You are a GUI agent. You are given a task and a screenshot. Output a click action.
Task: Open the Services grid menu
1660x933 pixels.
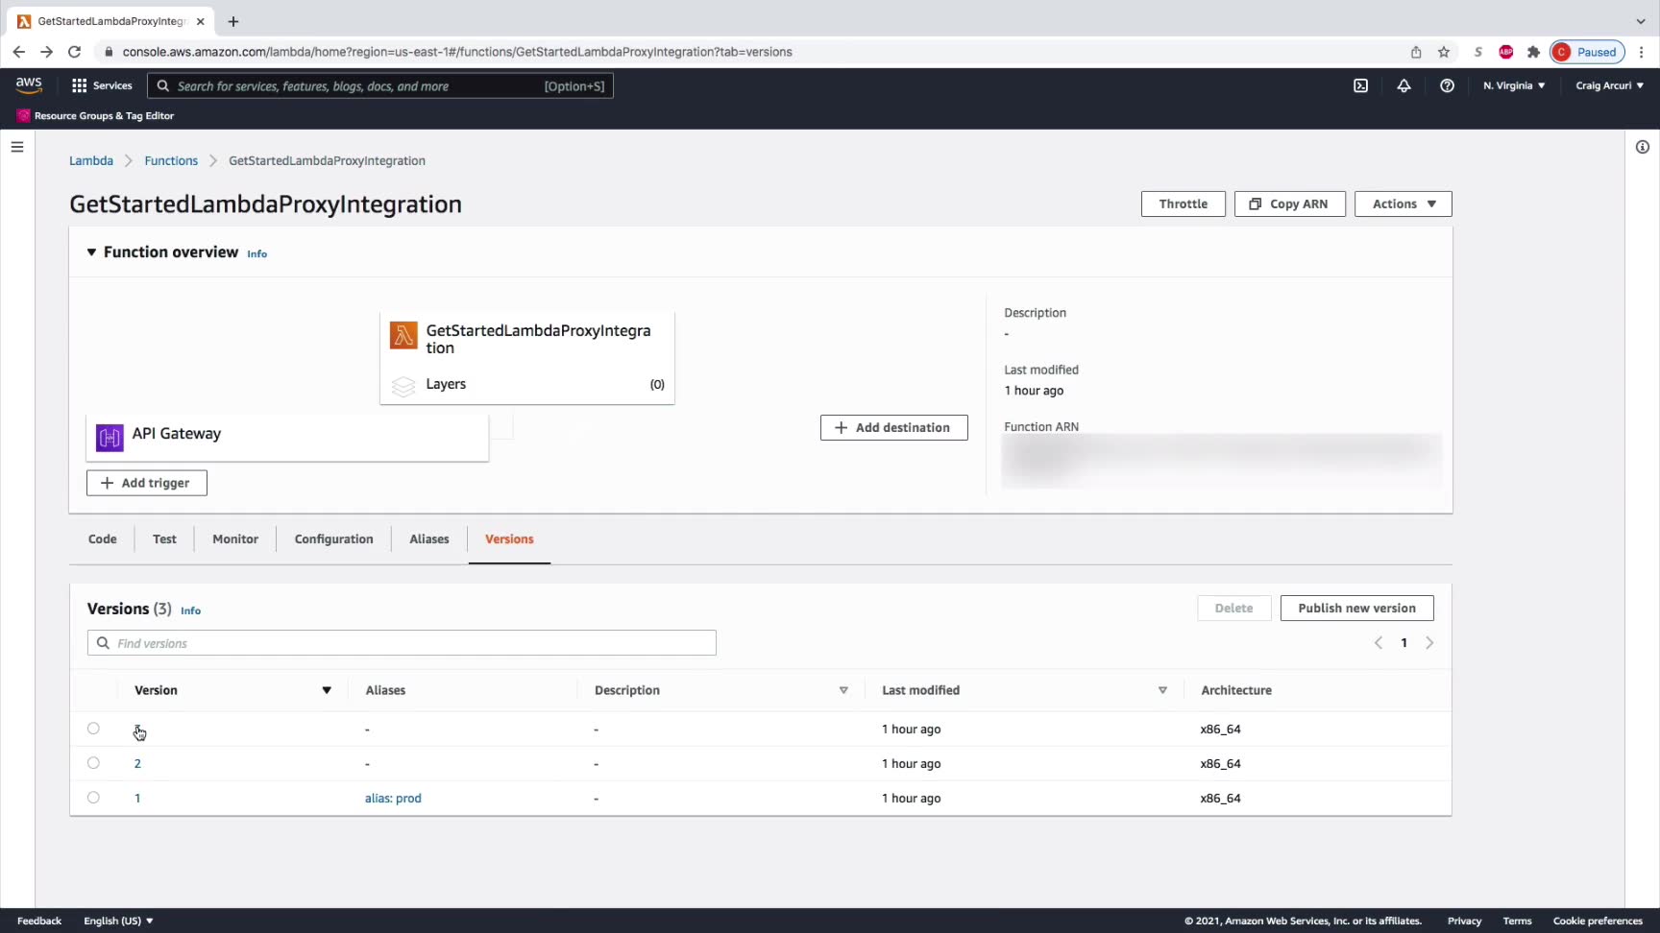102,85
